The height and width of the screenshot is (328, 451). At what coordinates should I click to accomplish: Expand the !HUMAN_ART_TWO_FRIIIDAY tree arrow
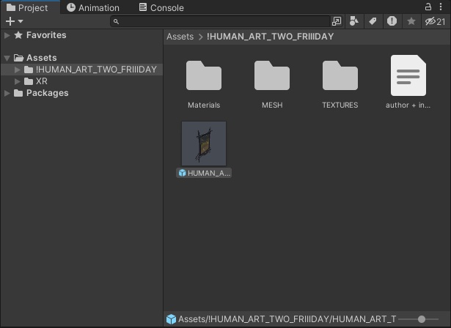point(18,70)
